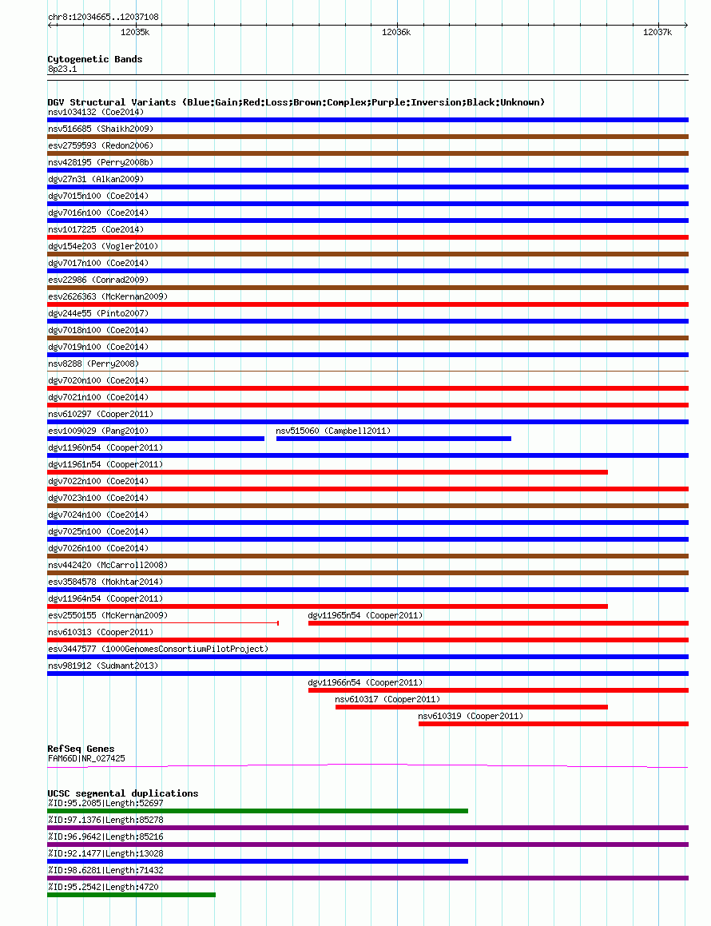Open segmental duplication %ID:96.9642 Length:85216
The image size is (711, 926).
pos(105,837)
